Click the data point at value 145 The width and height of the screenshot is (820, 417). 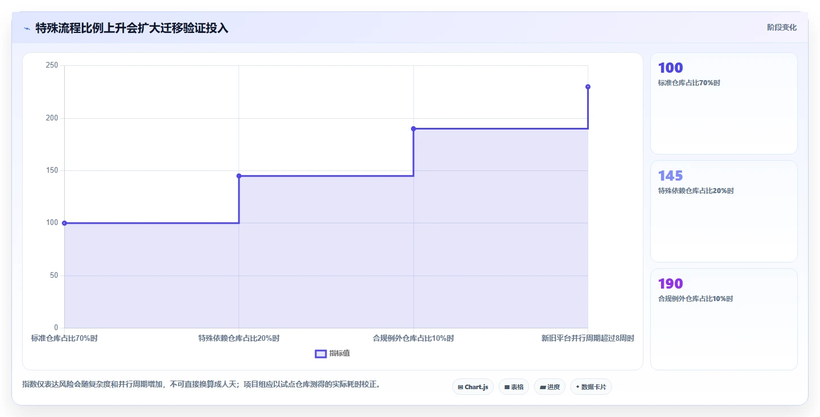coord(239,176)
